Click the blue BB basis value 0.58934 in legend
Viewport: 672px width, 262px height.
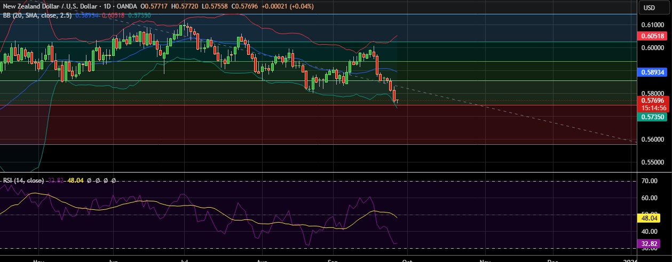click(x=86, y=15)
